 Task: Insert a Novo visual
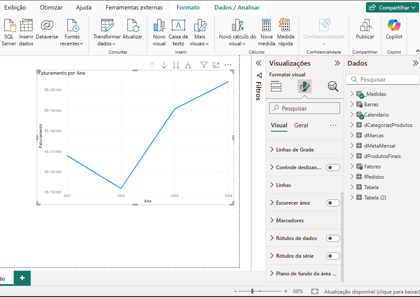pyautogui.click(x=159, y=32)
